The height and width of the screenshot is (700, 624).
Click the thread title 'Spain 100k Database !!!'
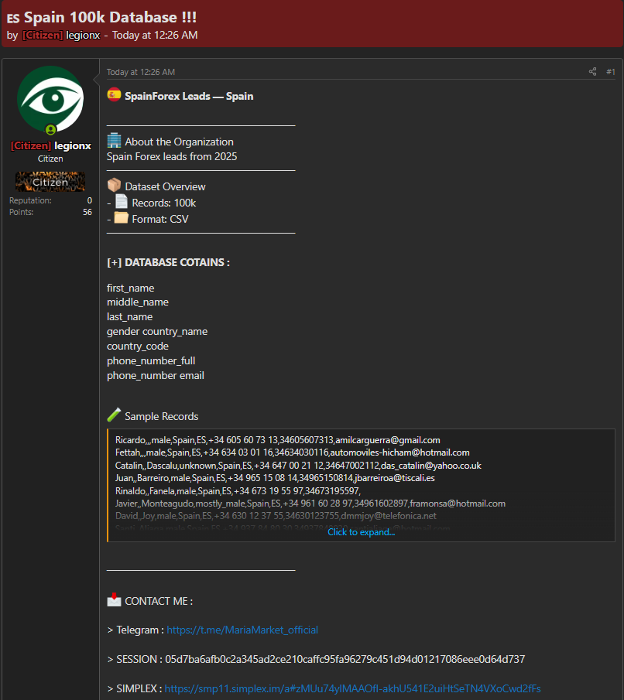111,18
